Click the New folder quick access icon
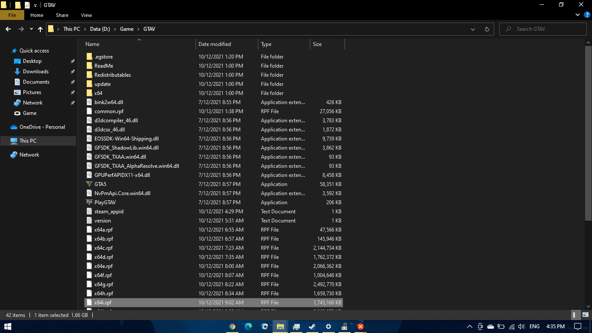The height and width of the screenshot is (333, 592). [18, 5]
